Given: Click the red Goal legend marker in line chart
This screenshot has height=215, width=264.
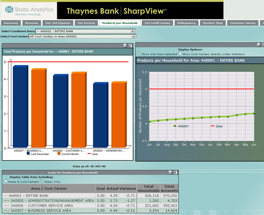Looking at the screenshot, I should coord(213,126).
